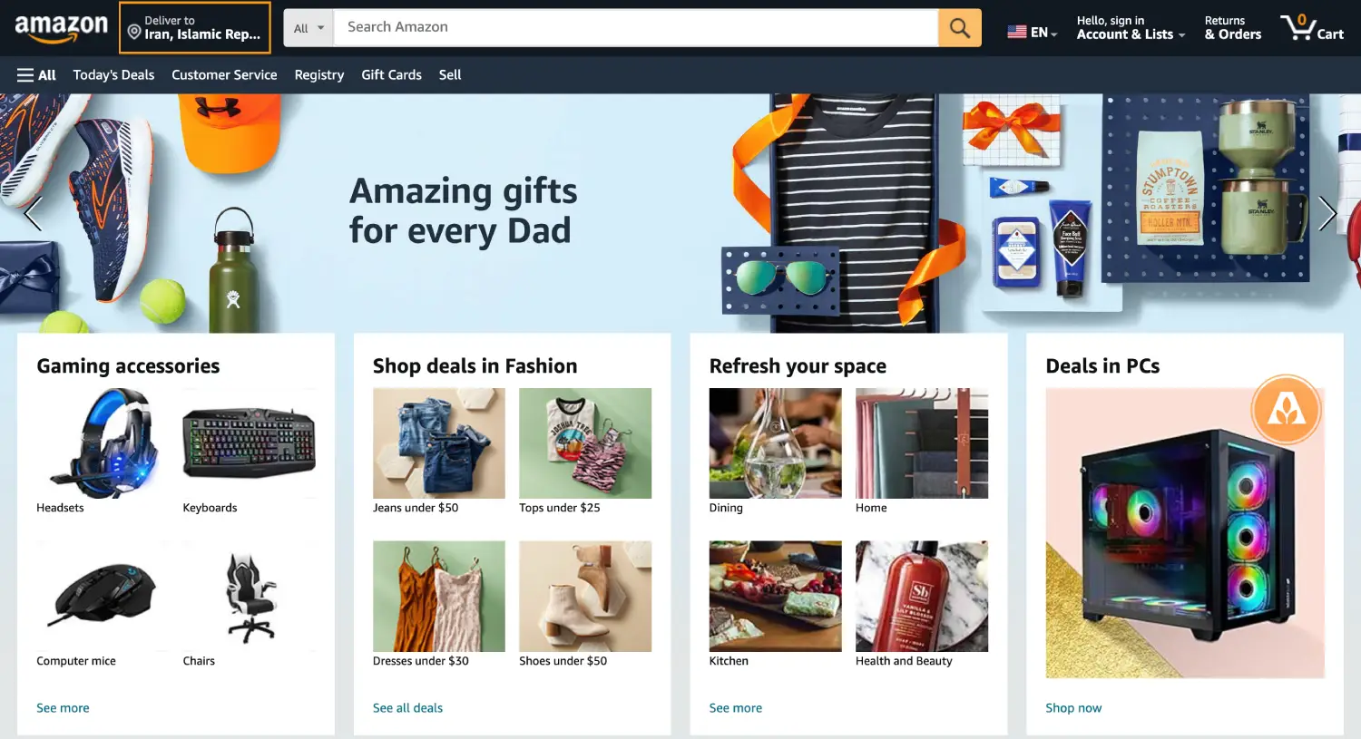Click the orange badge on Deals in PCs
This screenshot has height=739, width=1361.
[x=1286, y=410]
